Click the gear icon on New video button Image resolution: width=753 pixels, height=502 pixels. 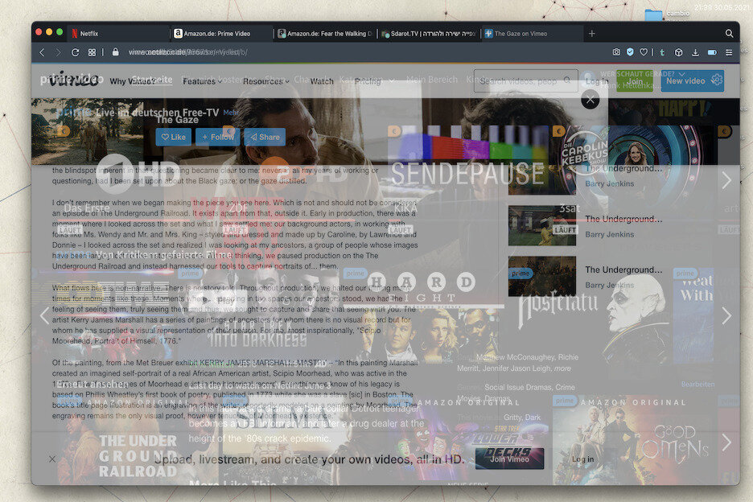coord(717,80)
